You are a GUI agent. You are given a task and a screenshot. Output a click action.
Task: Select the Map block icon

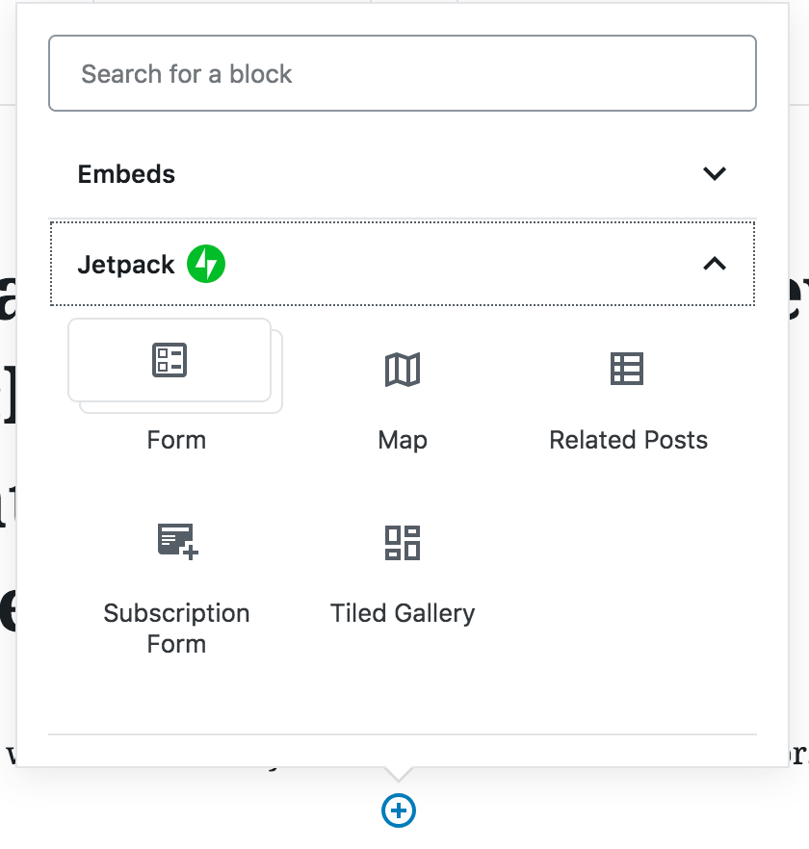pos(402,370)
